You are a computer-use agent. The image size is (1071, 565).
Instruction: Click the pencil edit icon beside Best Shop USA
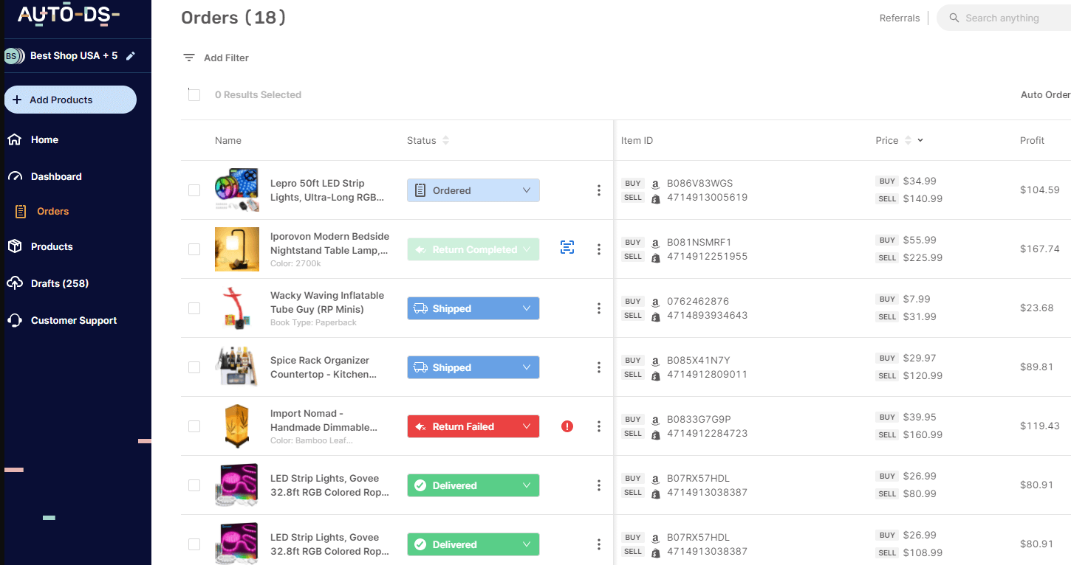click(131, 56)
